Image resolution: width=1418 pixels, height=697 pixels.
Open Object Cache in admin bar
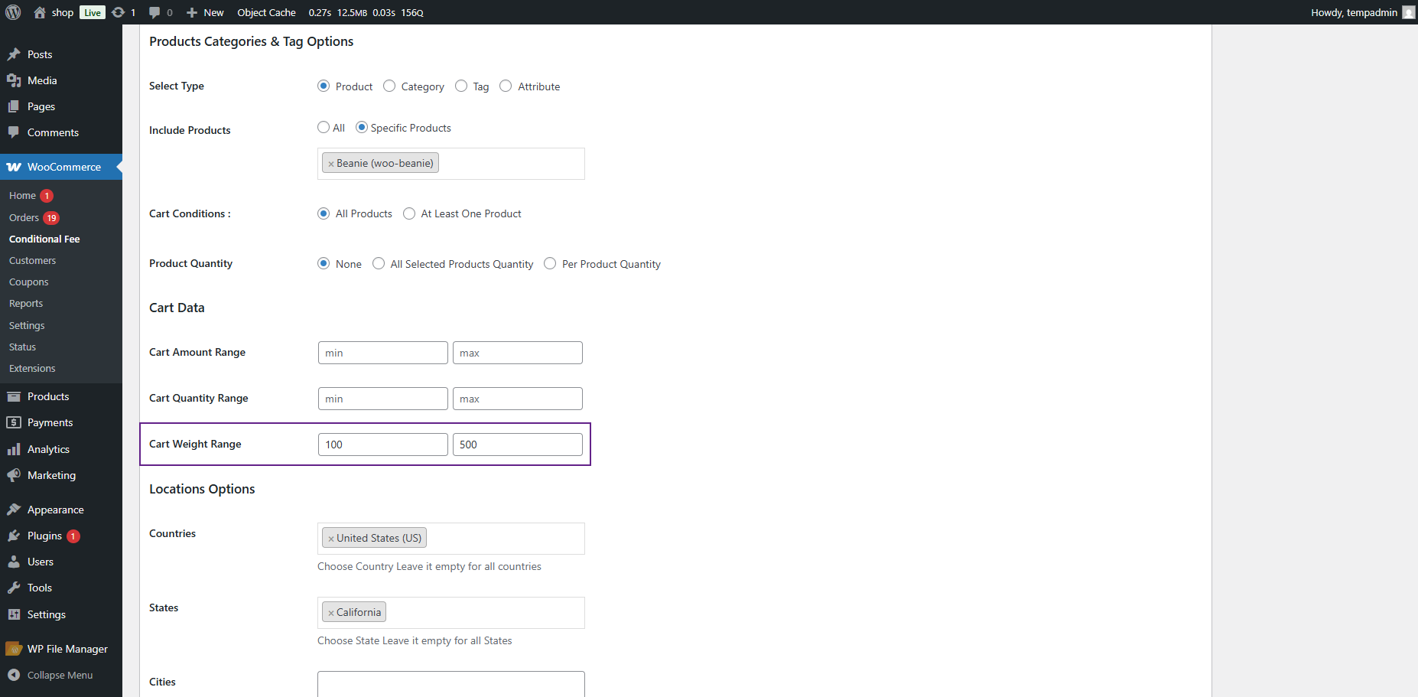point(266,12)
